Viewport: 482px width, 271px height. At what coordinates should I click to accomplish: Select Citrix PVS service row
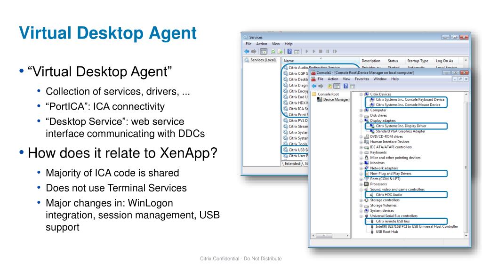(x=295, y=120)
